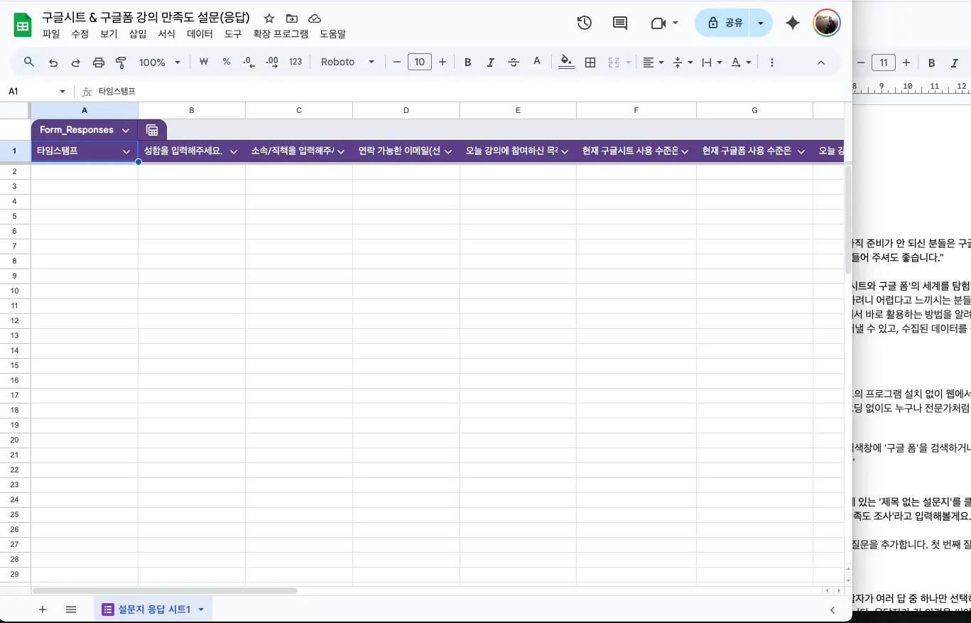Open the 성함을 입력해주세요 column dropdown arrow
Viewport: 971px width, 623px height.
[x=234, y=151]
